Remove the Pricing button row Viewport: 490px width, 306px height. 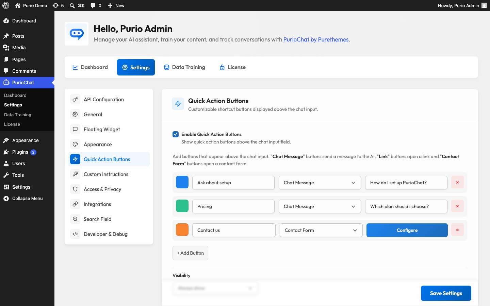click(x=457, y=206)
